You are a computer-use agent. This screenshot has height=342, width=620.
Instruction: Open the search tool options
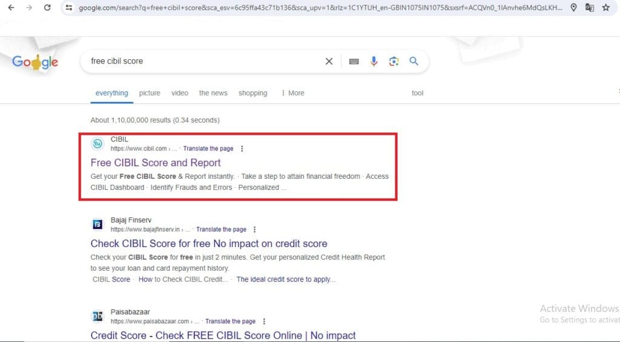[417, 93]
